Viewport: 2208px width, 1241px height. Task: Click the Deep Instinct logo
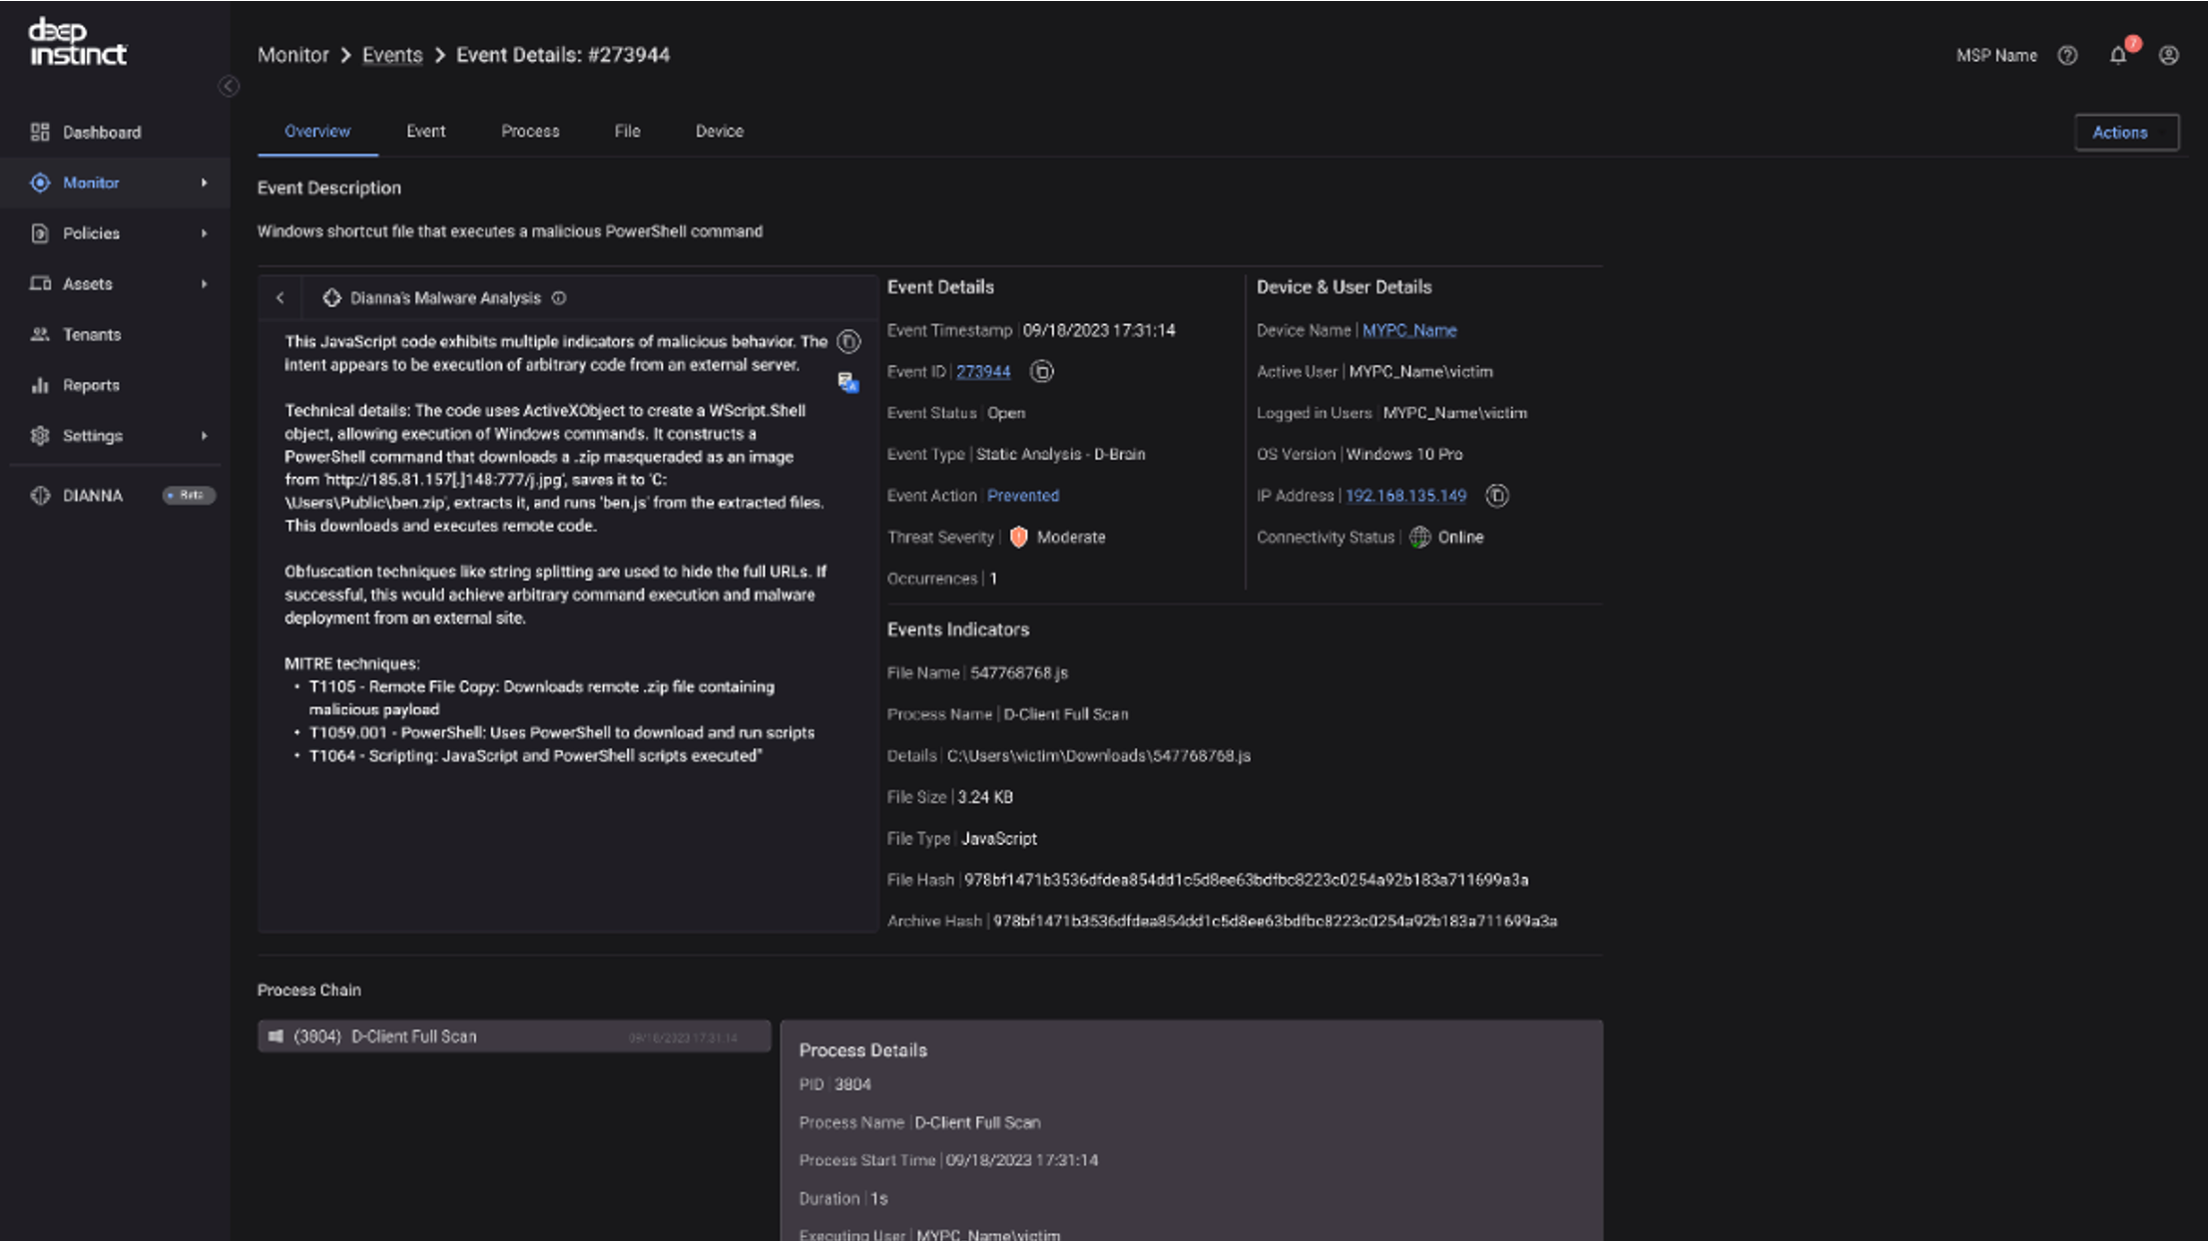(x=78, y=42)
